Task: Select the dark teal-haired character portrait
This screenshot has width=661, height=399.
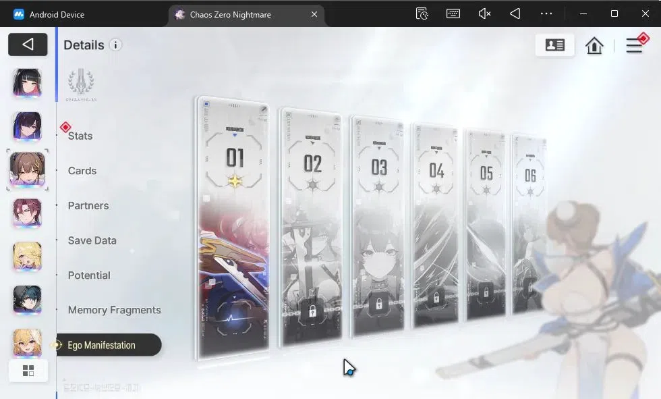Action: pyautogui.click(x=28, y=300)
